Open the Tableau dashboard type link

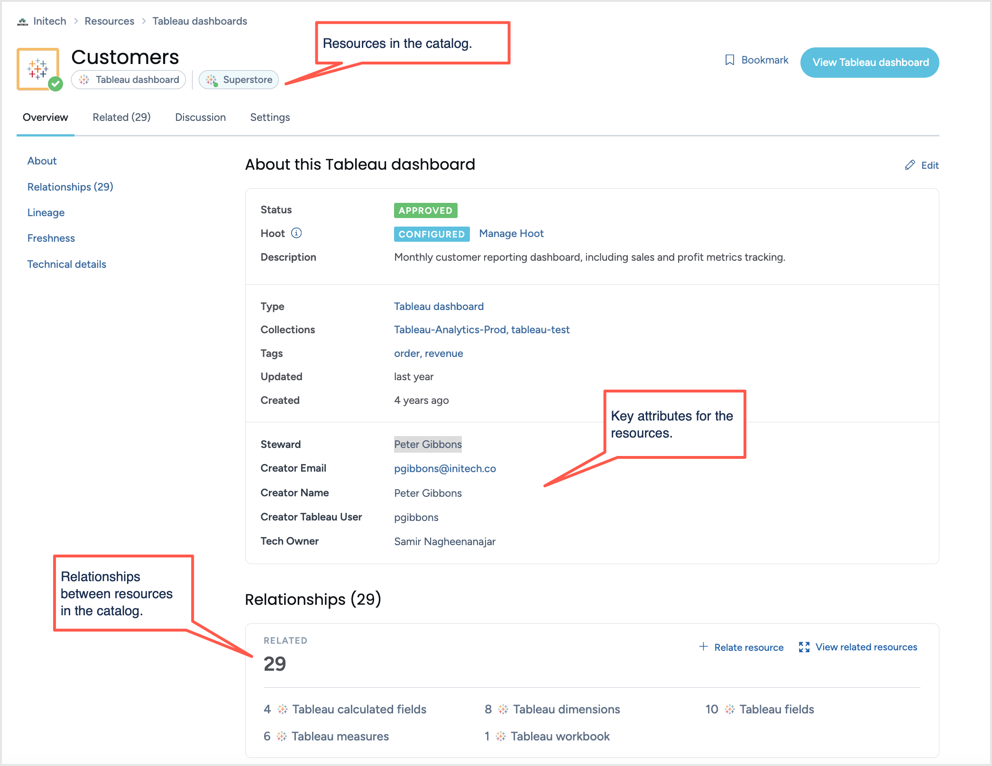(x=439, y=307)
